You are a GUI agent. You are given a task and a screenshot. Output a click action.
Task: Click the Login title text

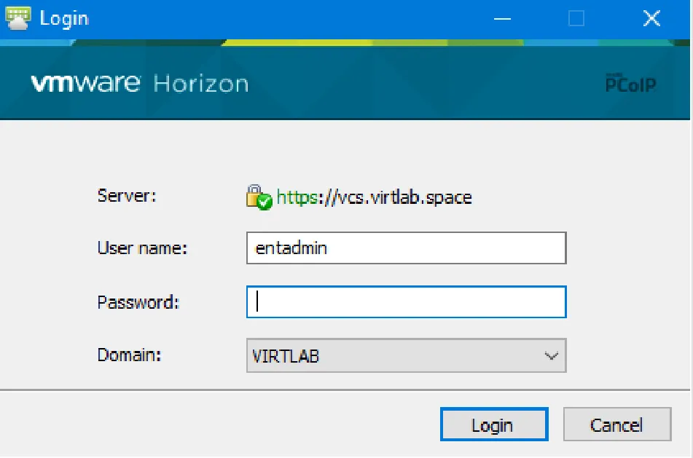[65, 19]
